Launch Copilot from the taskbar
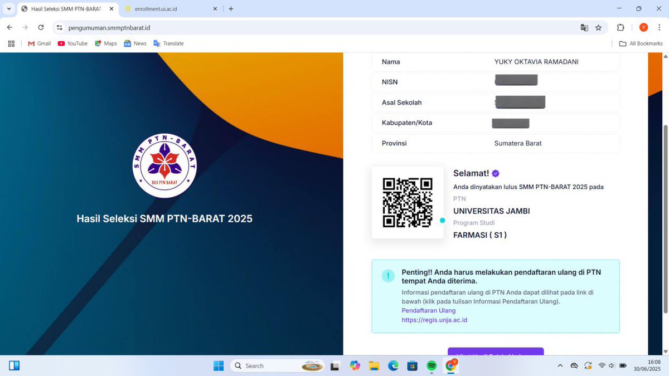This screenshot has height=376, width=669. tap(355, 366)
